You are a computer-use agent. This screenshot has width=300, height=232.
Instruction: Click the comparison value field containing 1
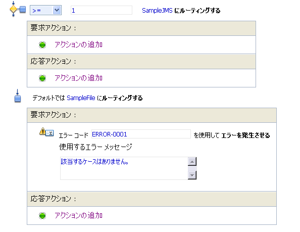coord(102,10)
